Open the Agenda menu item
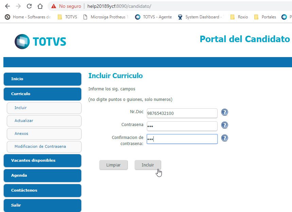 click(42, 176)
